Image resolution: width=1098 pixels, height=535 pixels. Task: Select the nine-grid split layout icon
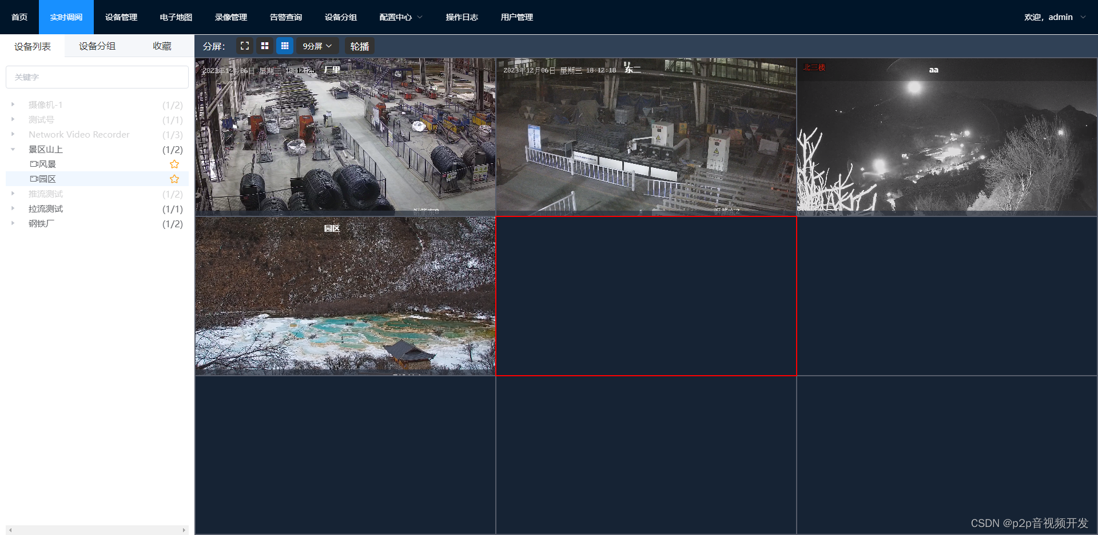click(285, 46)
